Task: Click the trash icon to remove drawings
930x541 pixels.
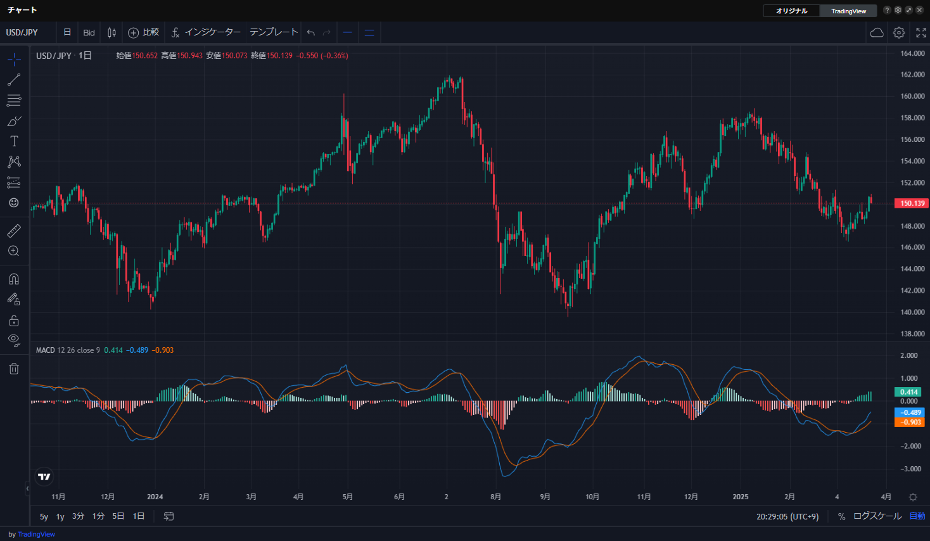Action: tap(14, 369)
